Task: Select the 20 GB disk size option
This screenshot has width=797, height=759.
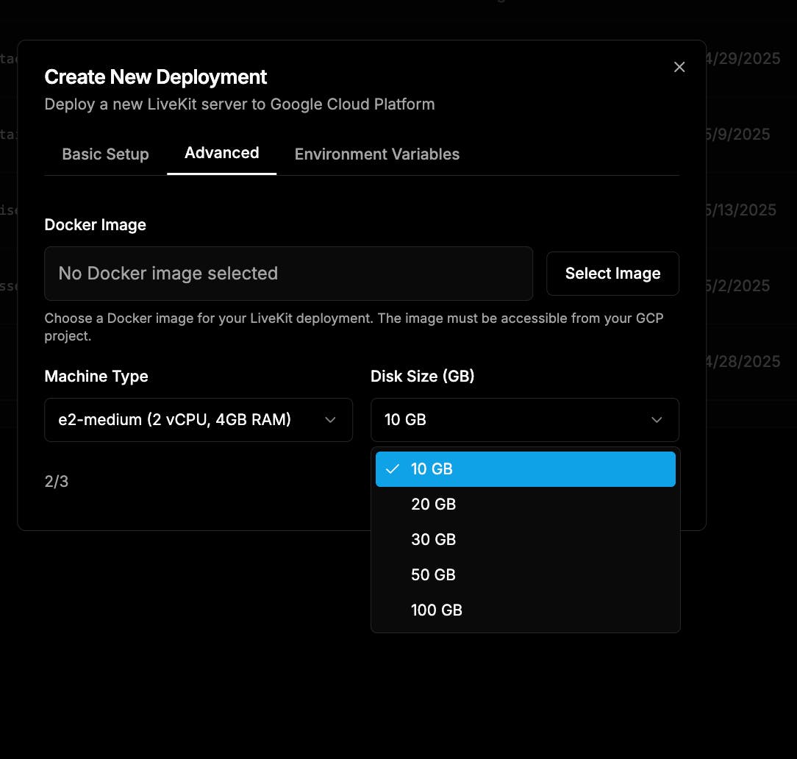Action: click(x=525, y=505)
